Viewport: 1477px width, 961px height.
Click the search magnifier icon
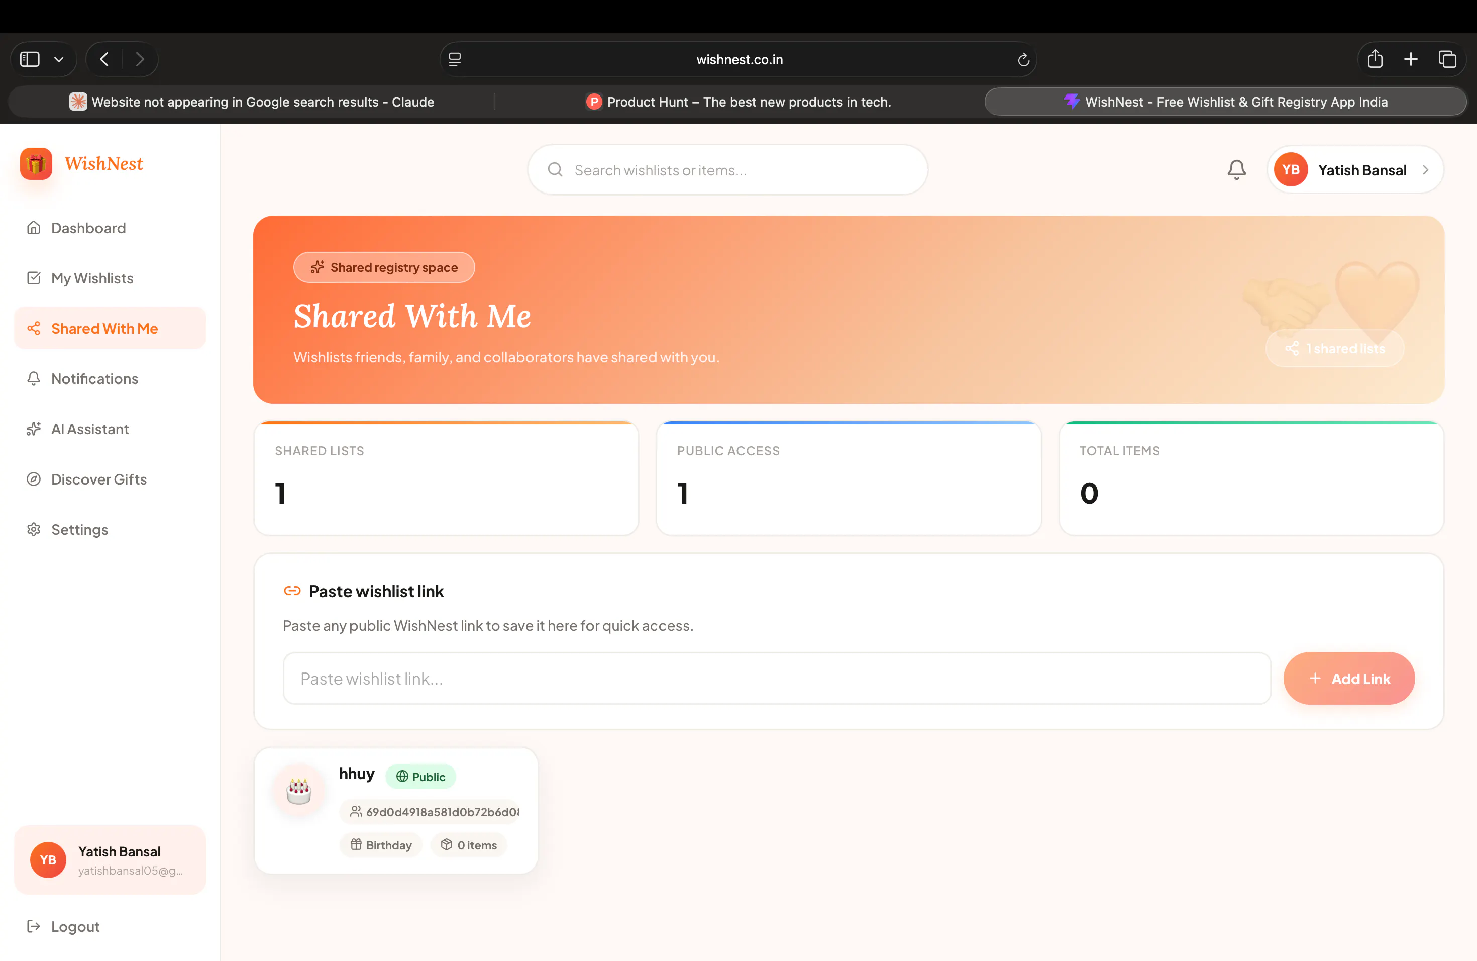point(555,169)
